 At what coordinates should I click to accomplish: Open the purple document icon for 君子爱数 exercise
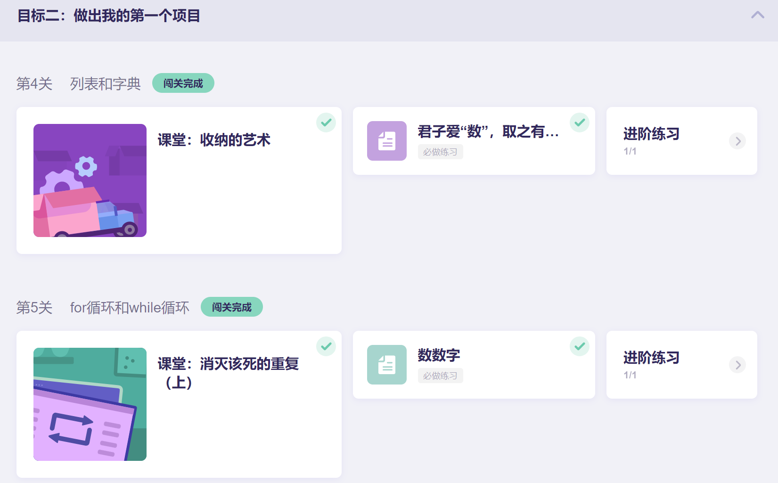tap(387, 141)
